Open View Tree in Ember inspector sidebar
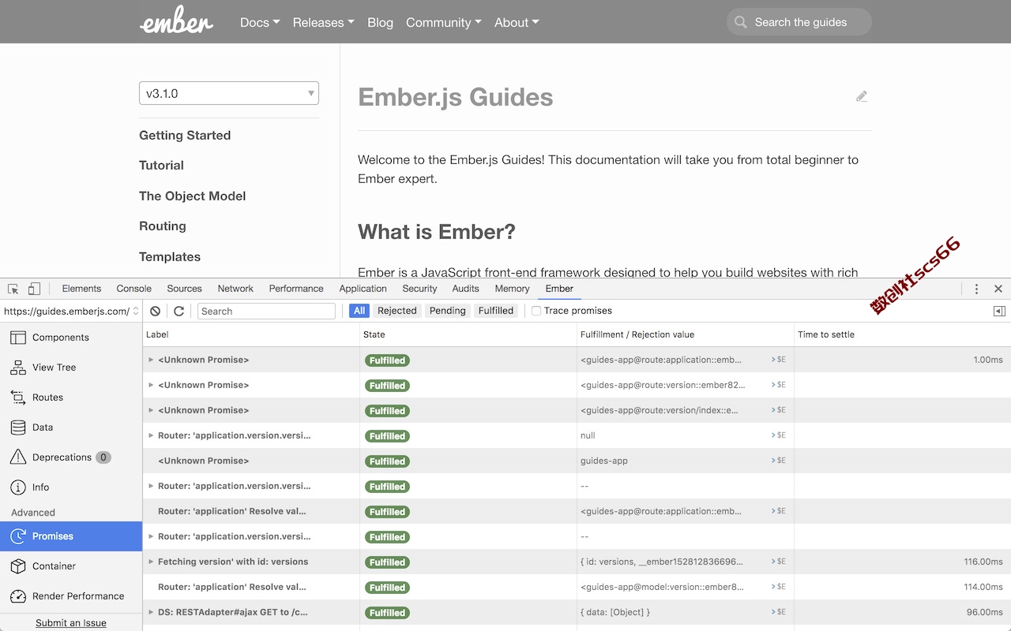 (x=71, y=368)
